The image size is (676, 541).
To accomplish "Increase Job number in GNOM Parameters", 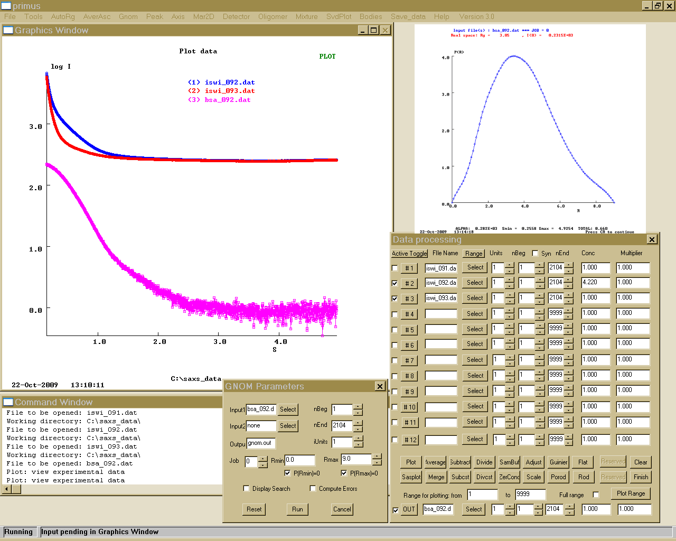I will 263,459.
